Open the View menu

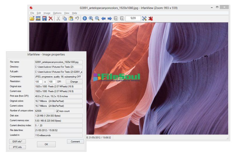tap(67, 13)
